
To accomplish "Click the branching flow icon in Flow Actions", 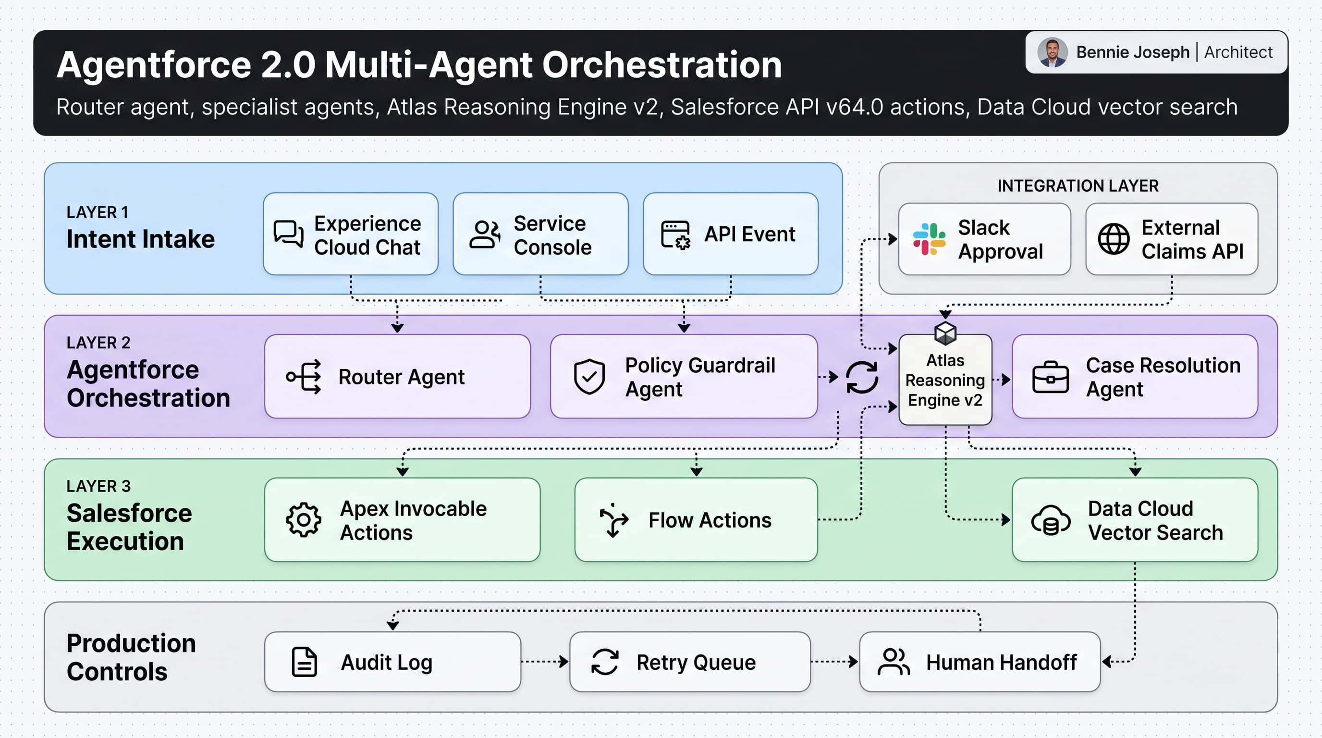I will click(614, 520).
